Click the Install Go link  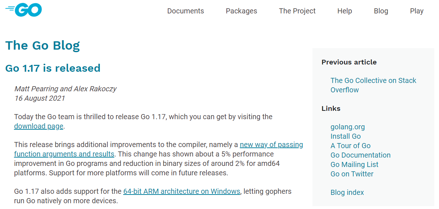(x=345, y=137)
